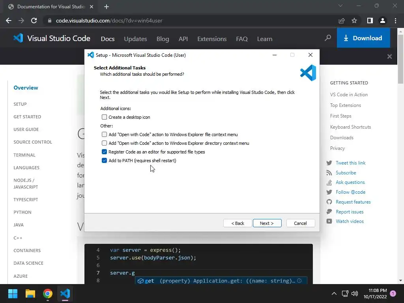Open the Updates page
The height and width of the screenshot is (303, 404).
(x=135, y=39)
